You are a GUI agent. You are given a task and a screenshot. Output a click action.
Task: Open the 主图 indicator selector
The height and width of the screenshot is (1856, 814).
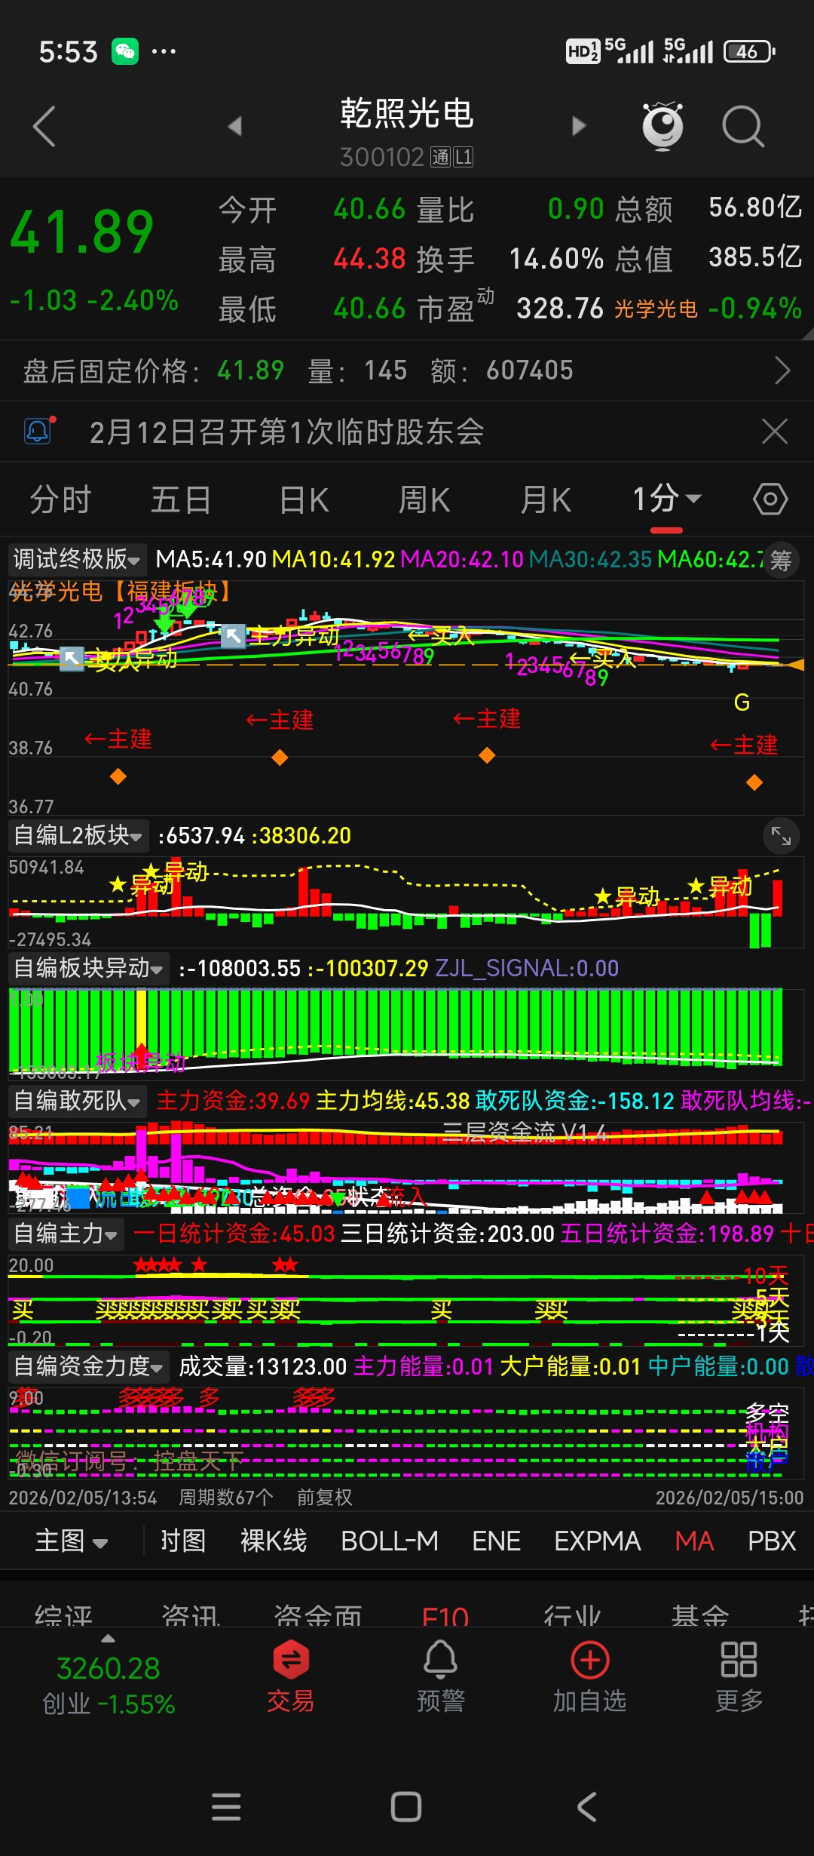click(x=72, y=1541)
